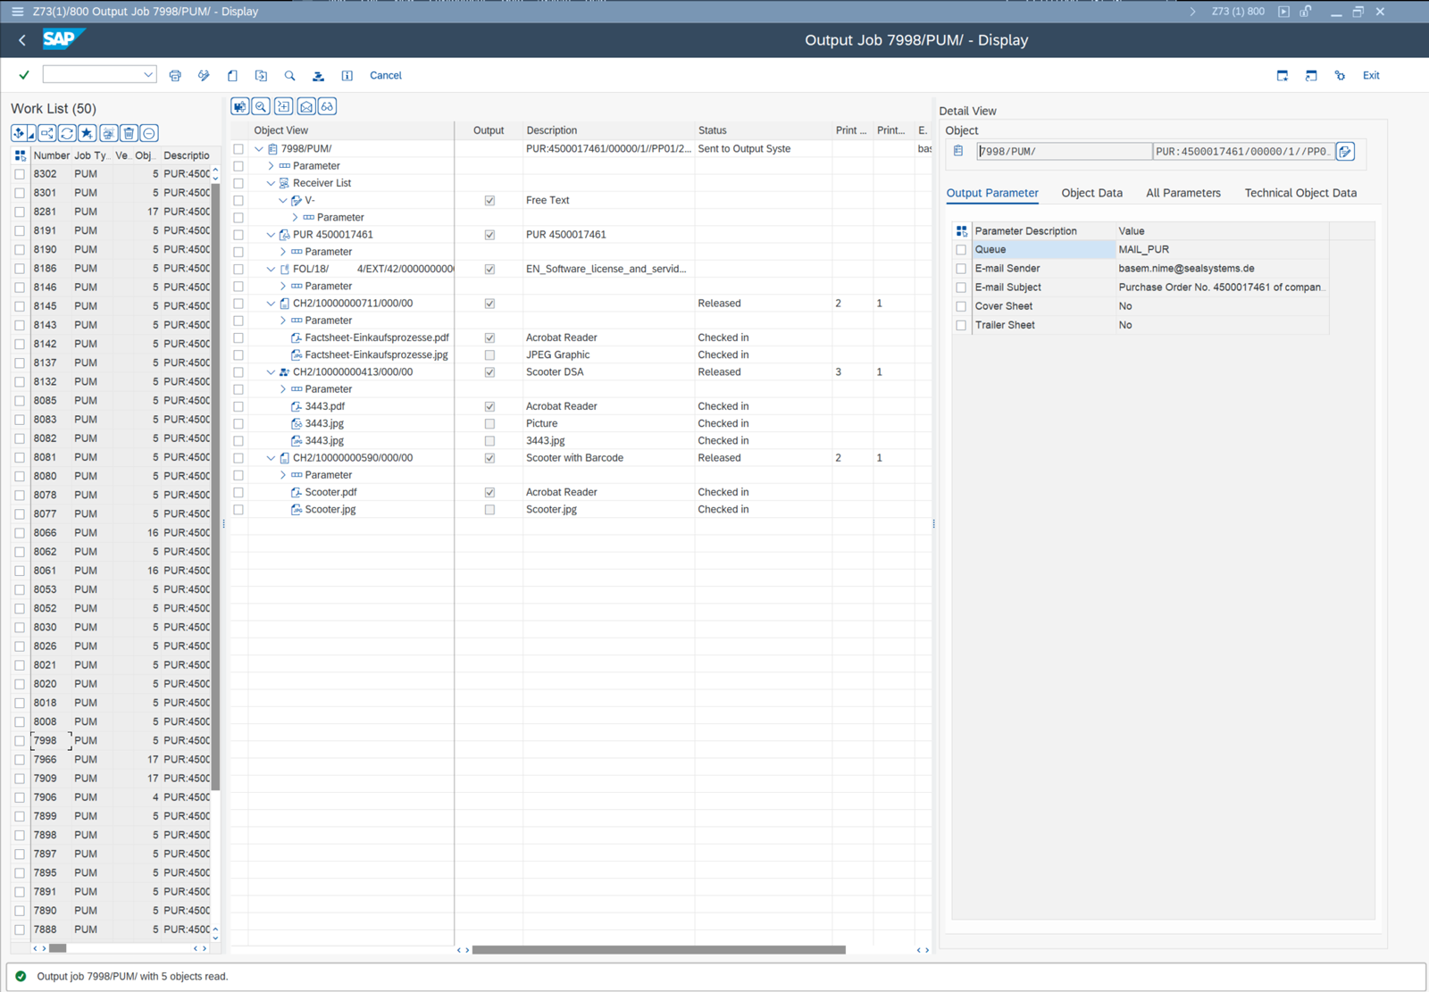
Task: Select the Output Parameter tab
Action: (992, 193)
